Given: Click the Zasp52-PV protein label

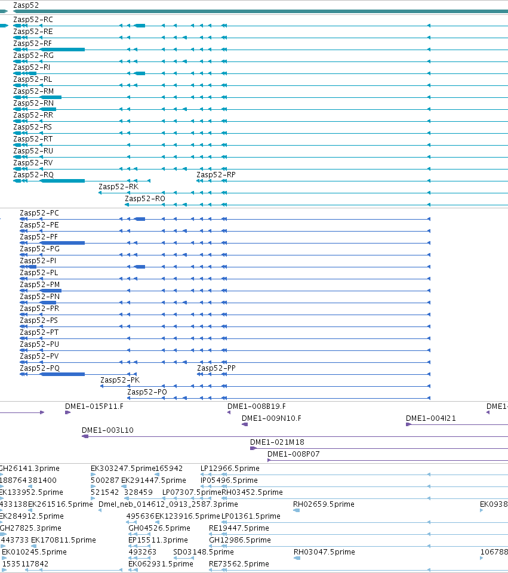Looking at the screenshot, I should click(x=39, y=356).
